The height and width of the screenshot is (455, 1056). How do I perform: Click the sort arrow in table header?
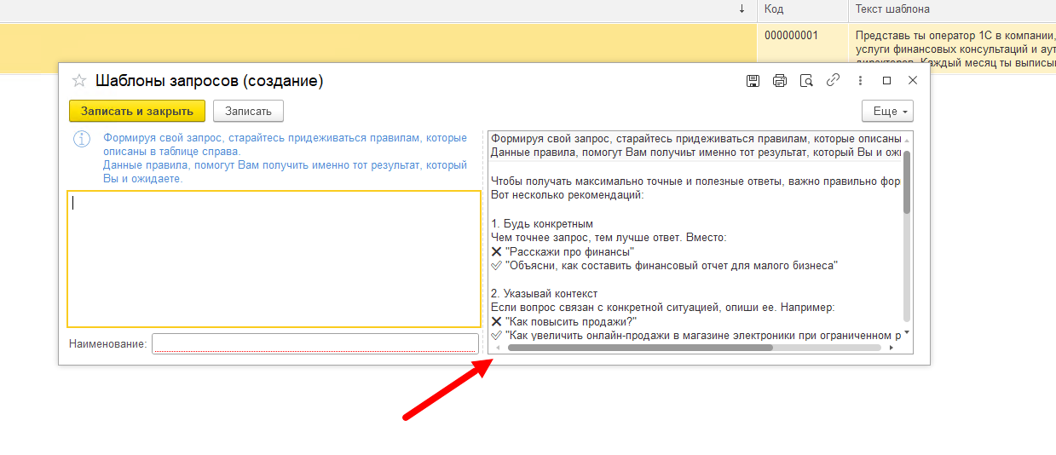pos(742,9)
